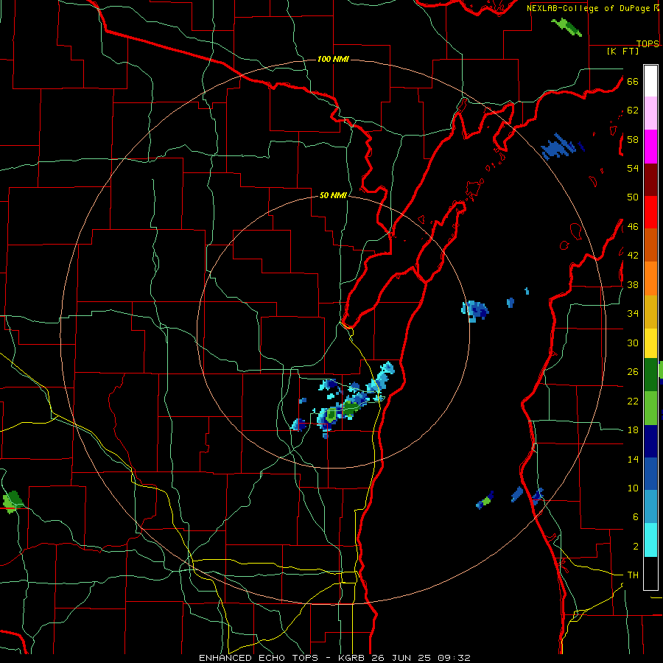Click the 100 NMI range ring label

(x=333, y=59)
